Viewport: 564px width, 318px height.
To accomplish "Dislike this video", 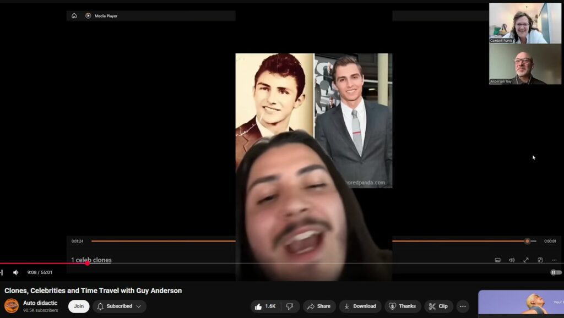I will click(290, 306).
